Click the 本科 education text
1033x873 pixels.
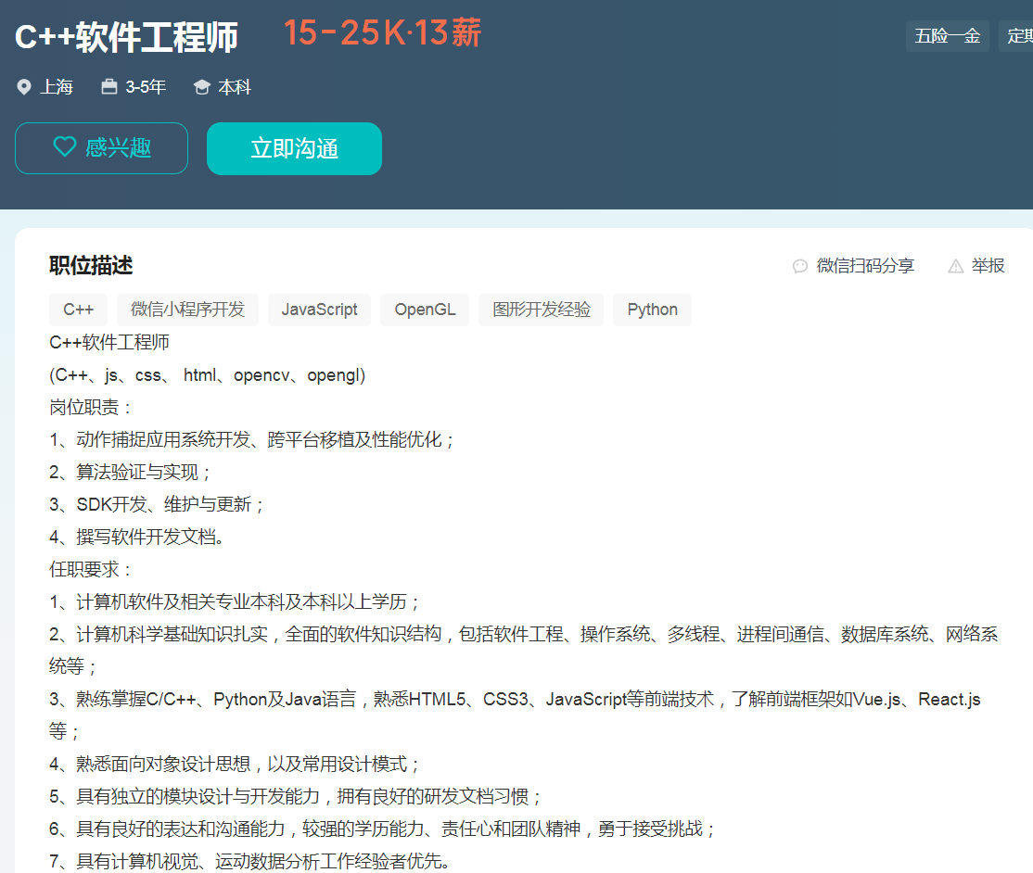pos(235,87)
